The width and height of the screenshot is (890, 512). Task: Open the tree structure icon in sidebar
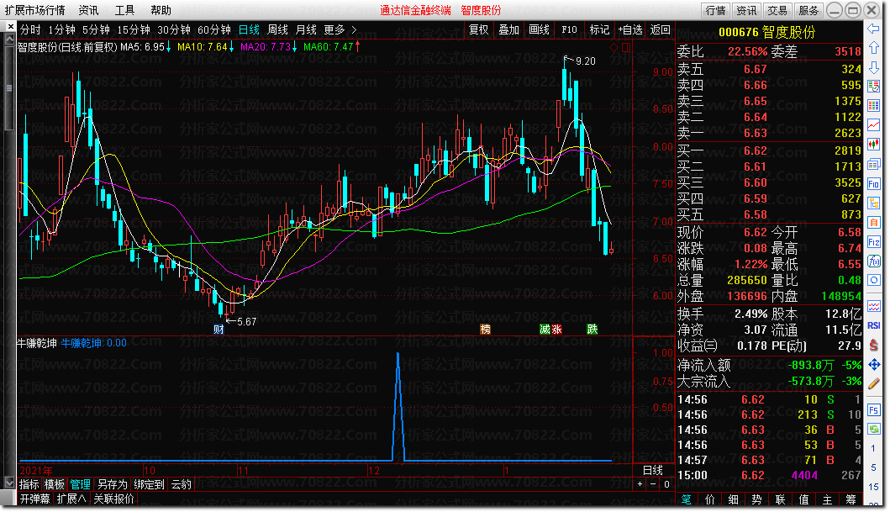tap(873, 203)
